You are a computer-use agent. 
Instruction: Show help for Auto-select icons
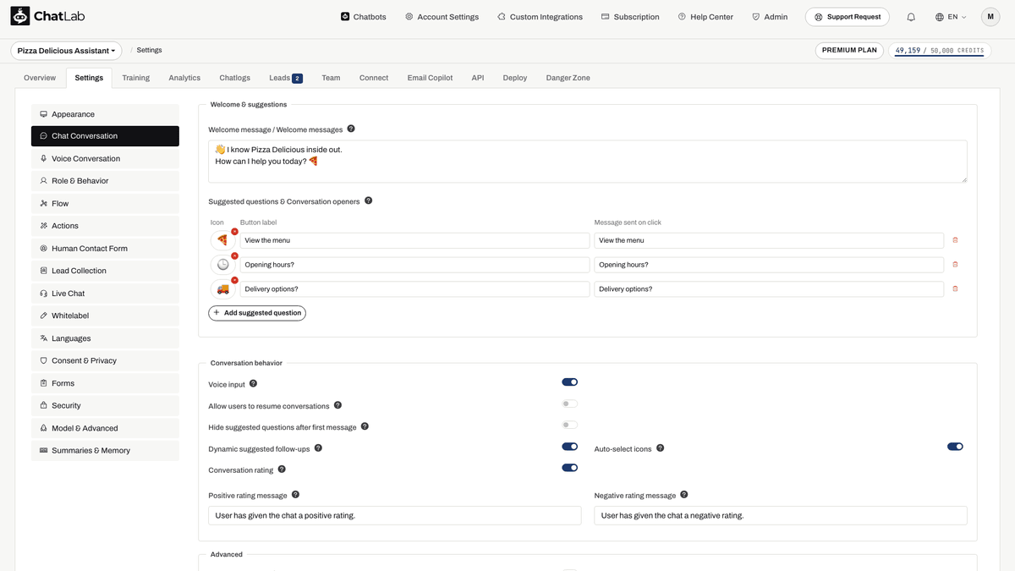(x=660, y=448)
